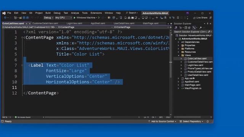
Task: Click Solution Explorer show all files icon
Action: (x=189, y=28)
